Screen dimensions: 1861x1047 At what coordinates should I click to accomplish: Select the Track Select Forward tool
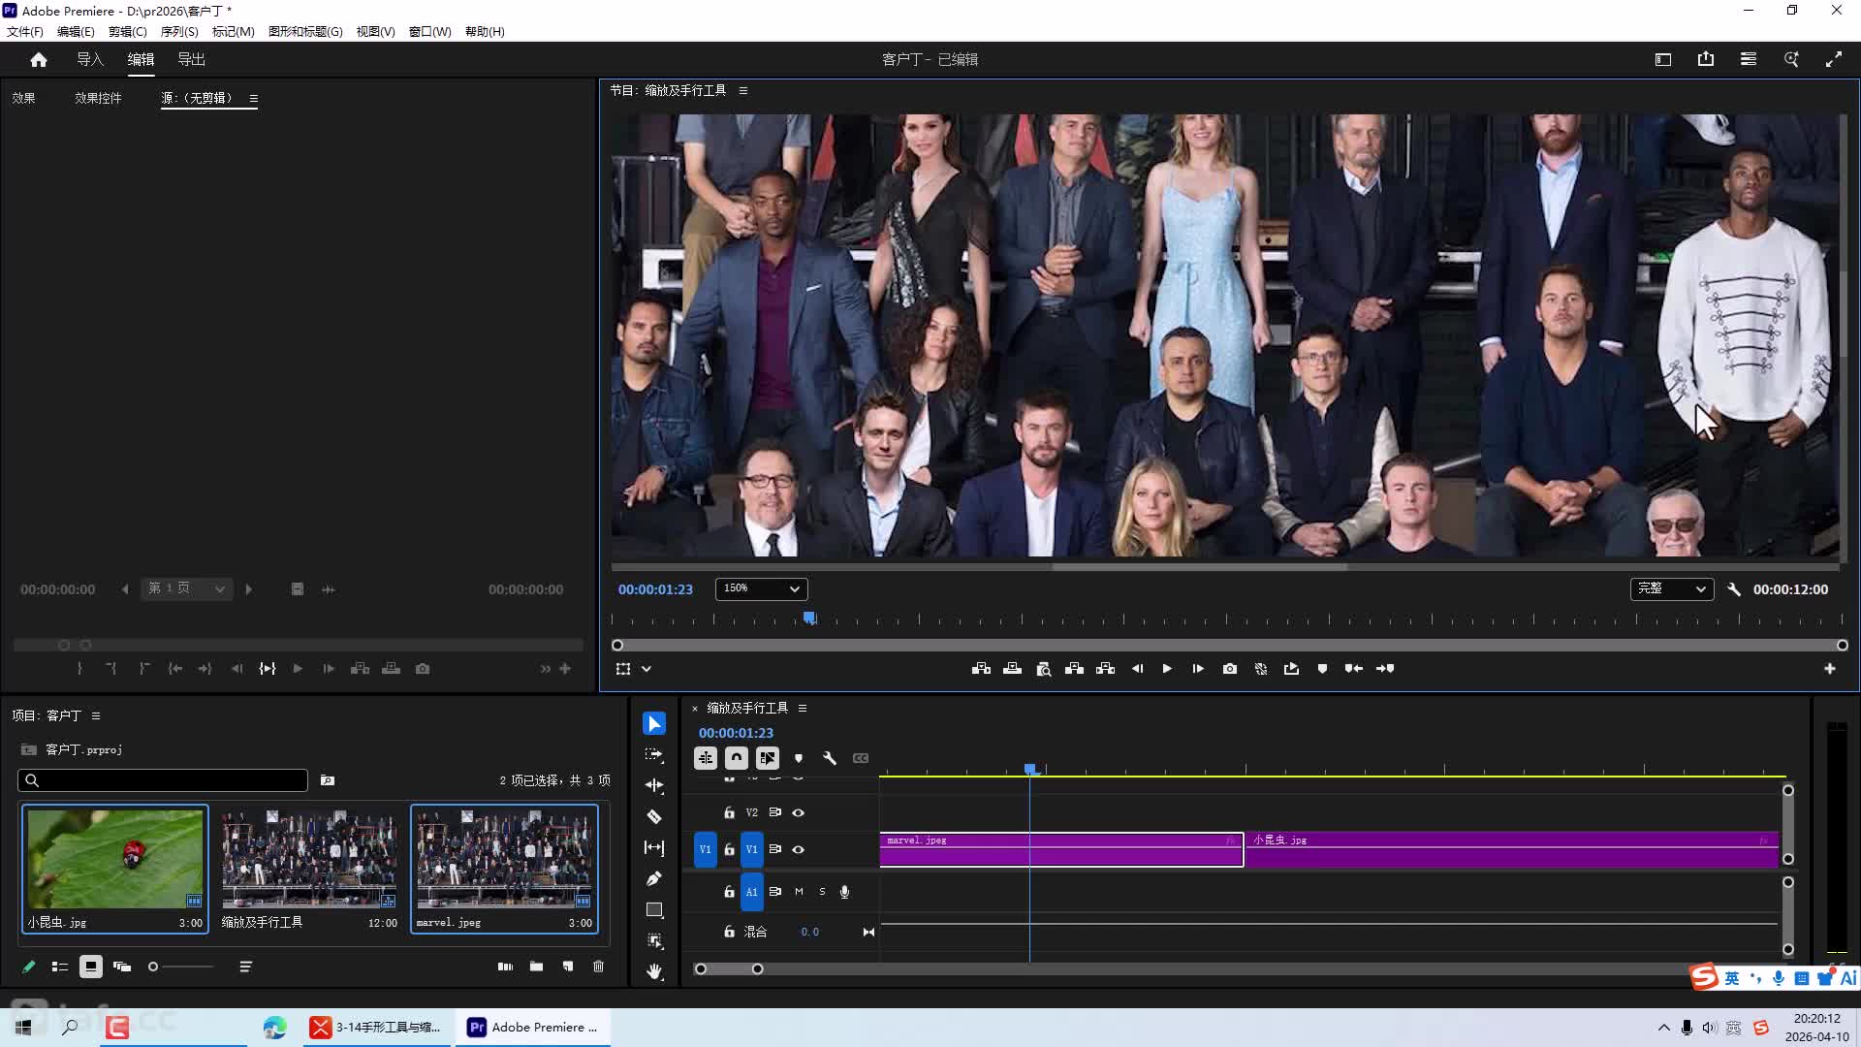point(654,754)
